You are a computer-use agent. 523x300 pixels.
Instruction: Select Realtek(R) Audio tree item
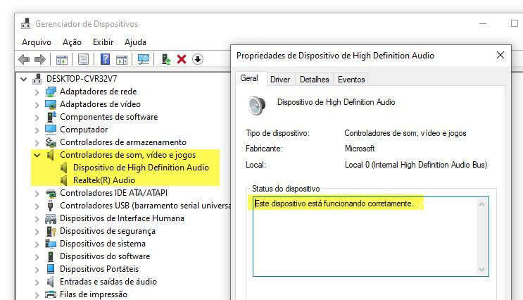click(x=104, y=180)
